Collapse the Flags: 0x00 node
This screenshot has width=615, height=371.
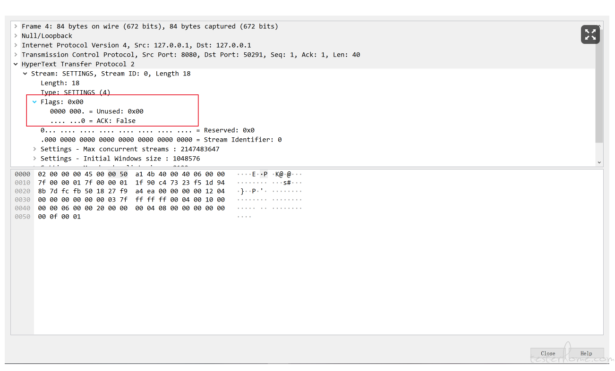[34, 102]
